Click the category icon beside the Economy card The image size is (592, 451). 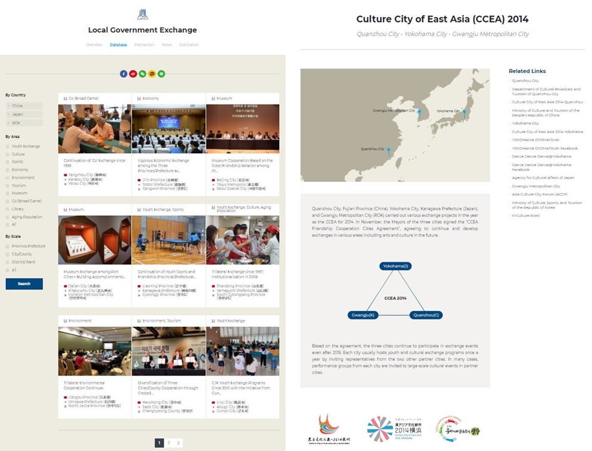pos(139,99)
